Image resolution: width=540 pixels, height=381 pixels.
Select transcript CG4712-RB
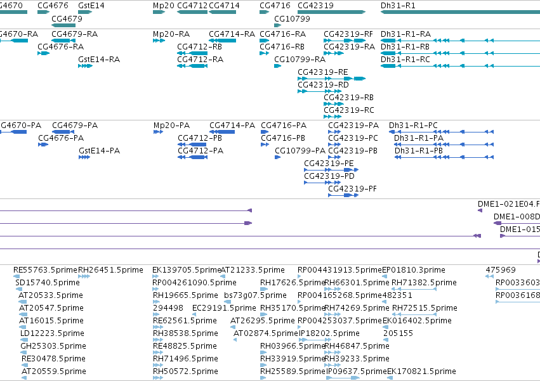click(192, 53)
